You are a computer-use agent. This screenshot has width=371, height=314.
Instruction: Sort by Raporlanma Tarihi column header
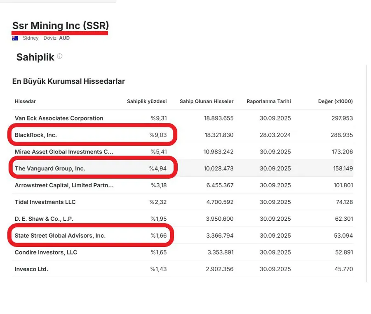click(269, 102)
